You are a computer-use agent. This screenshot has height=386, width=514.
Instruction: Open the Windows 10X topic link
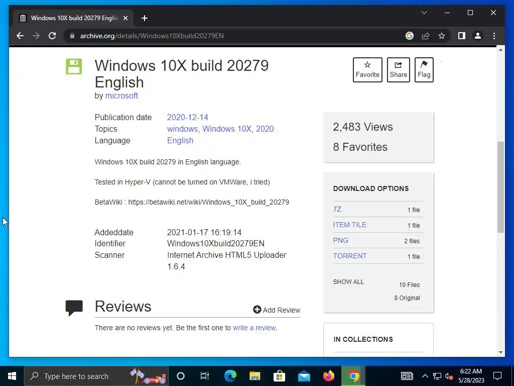click(x=227, y=129)
